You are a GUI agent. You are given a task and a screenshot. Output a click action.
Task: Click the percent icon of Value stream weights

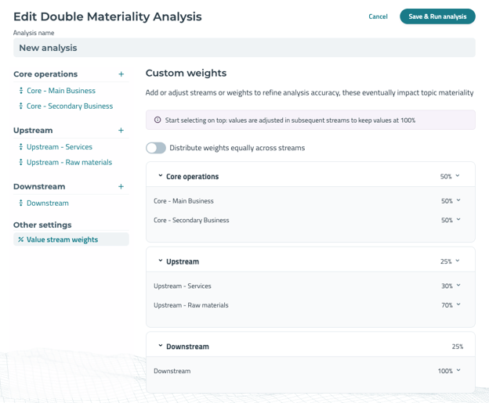point(21,239)
